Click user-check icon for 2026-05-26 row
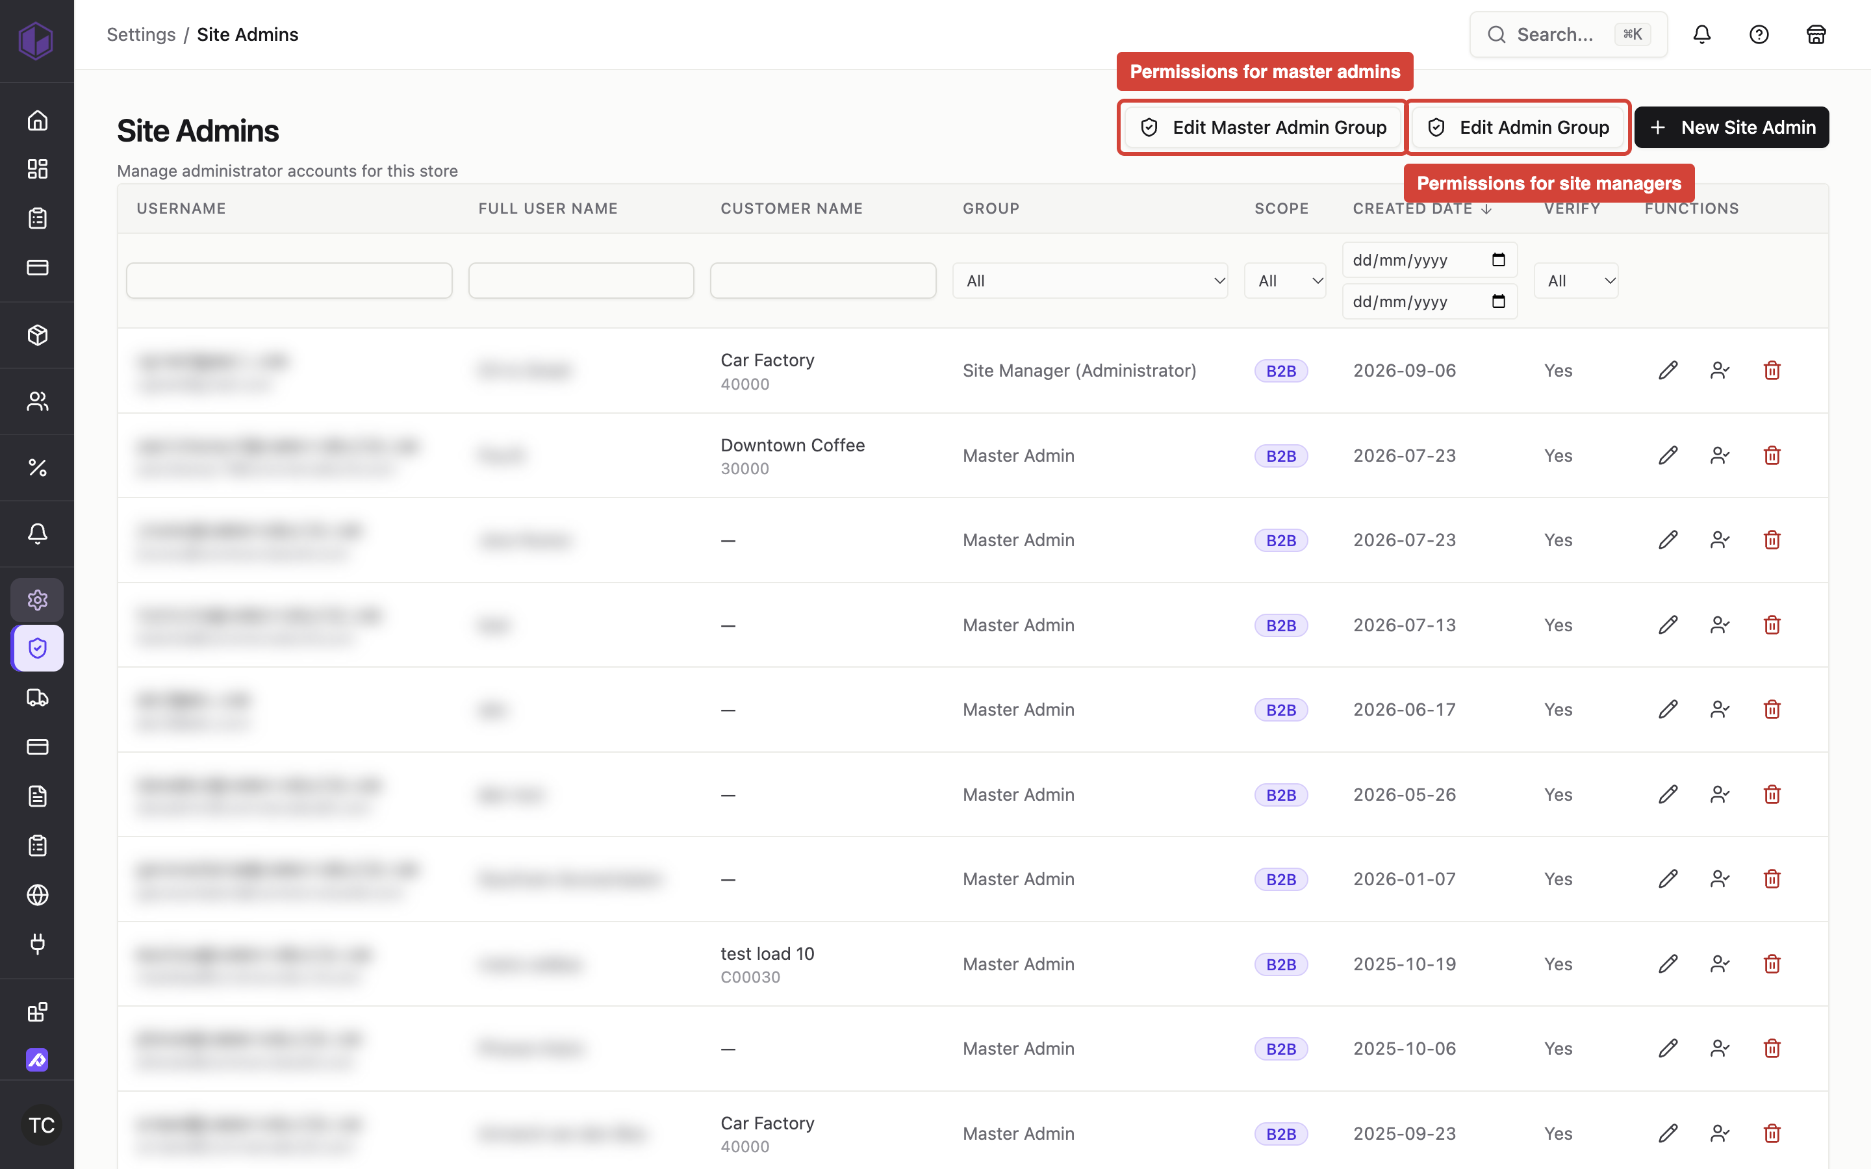The image size is (1871, 1169). (x=1720, y=794)
